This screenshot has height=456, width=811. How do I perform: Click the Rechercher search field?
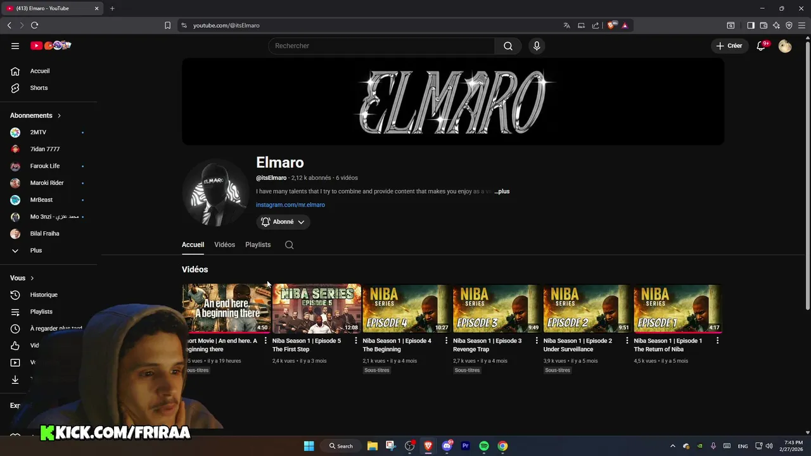[x=381, y=46]
